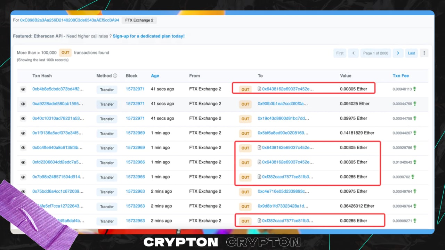
Task: Click the contract icon in the 0xfd2306604dd2edc7a5 row
Action: (259, 162)
